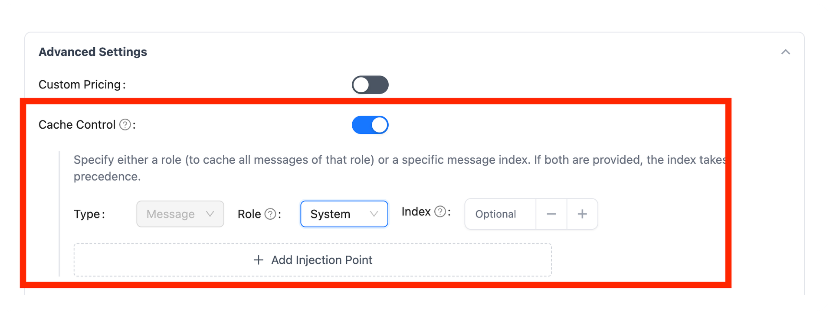Click the collapse chevron for Advanced Settings
Viewport: 833px width, 315px height.
[787, 52]
